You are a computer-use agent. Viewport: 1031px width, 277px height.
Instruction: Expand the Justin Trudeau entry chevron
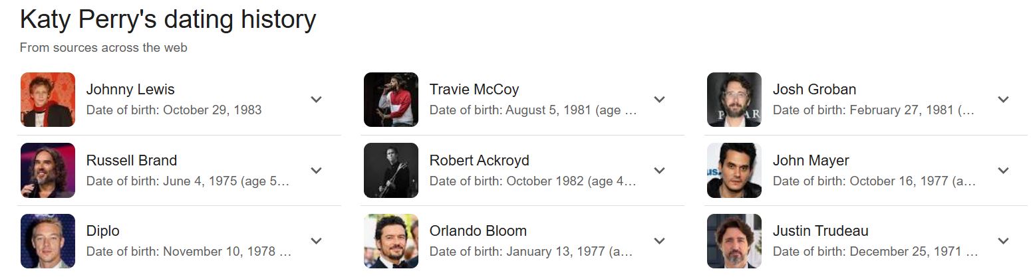pyautogui.click(x=1003, y=241)
